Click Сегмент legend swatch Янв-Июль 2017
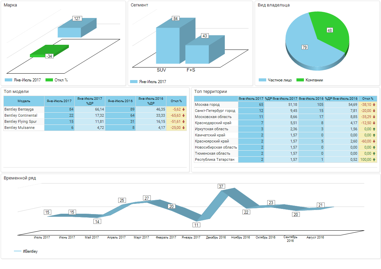The height and width of the screenshot is (269, 381). coord(134,81)
